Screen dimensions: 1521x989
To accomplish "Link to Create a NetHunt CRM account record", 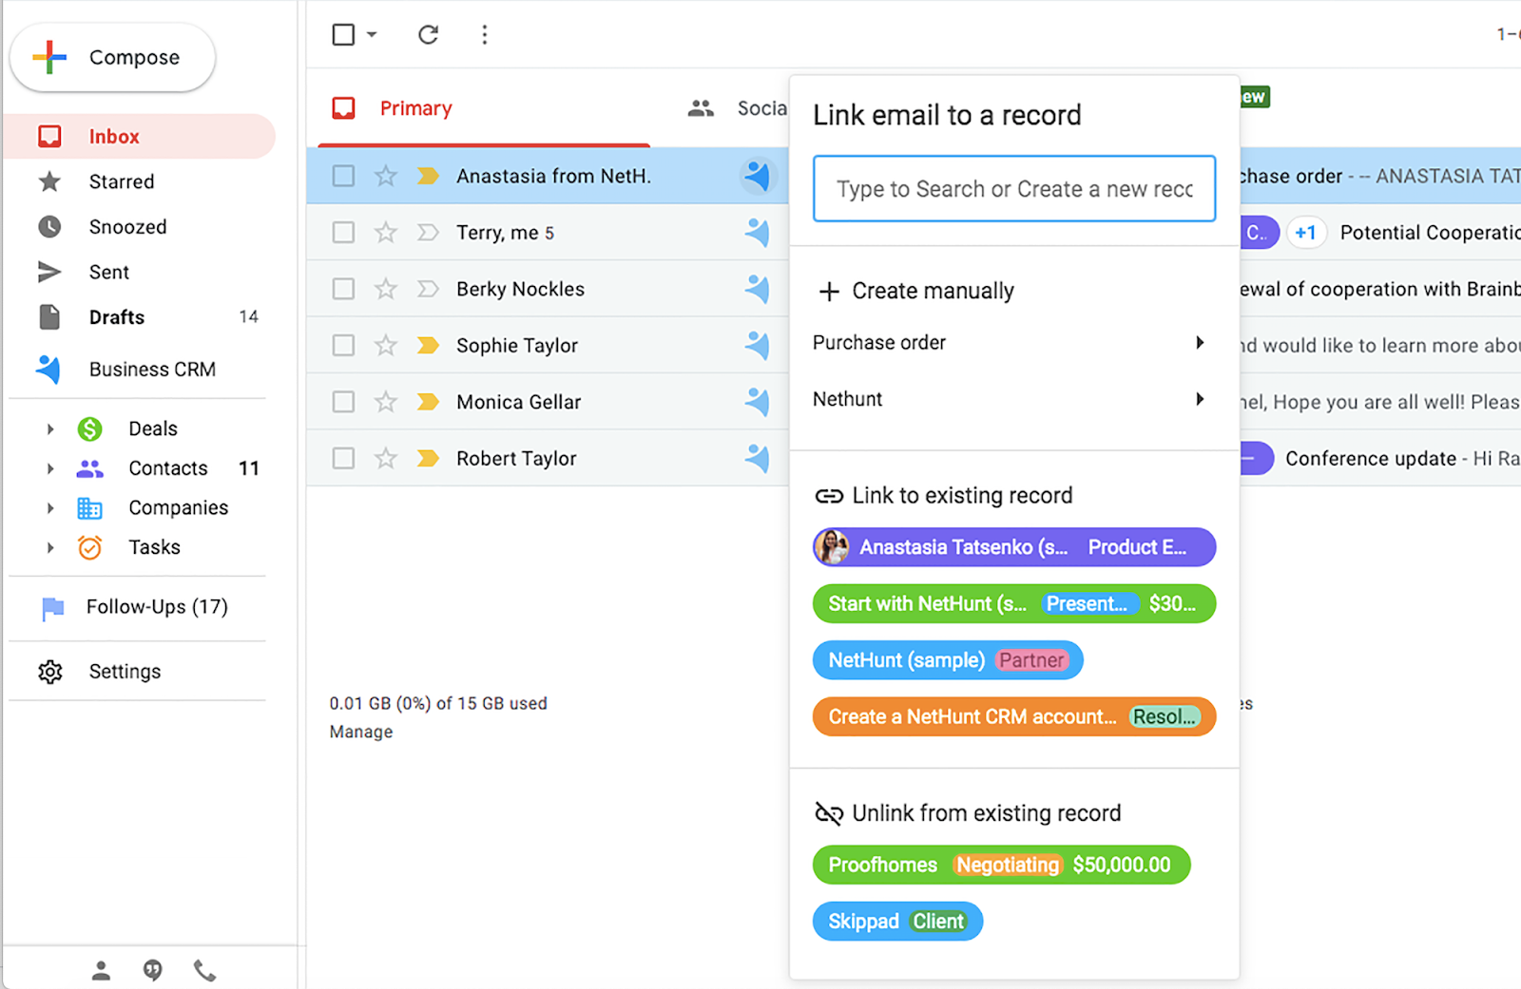I will coord(1014,717).
